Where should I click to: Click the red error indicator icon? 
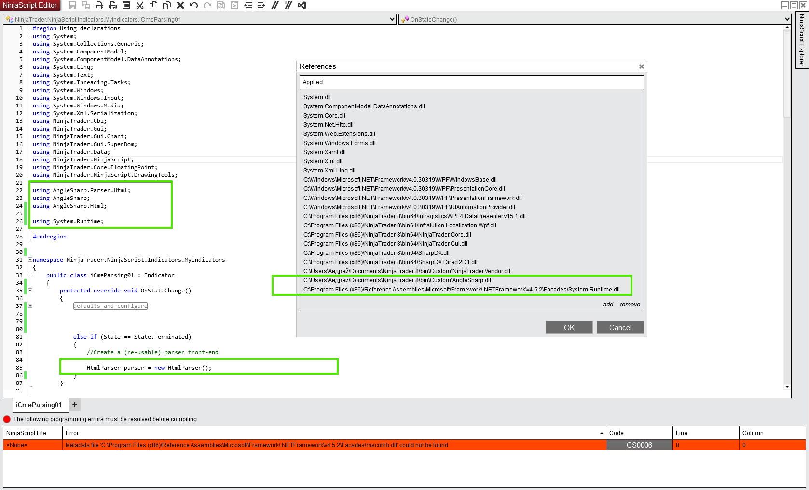7,419
